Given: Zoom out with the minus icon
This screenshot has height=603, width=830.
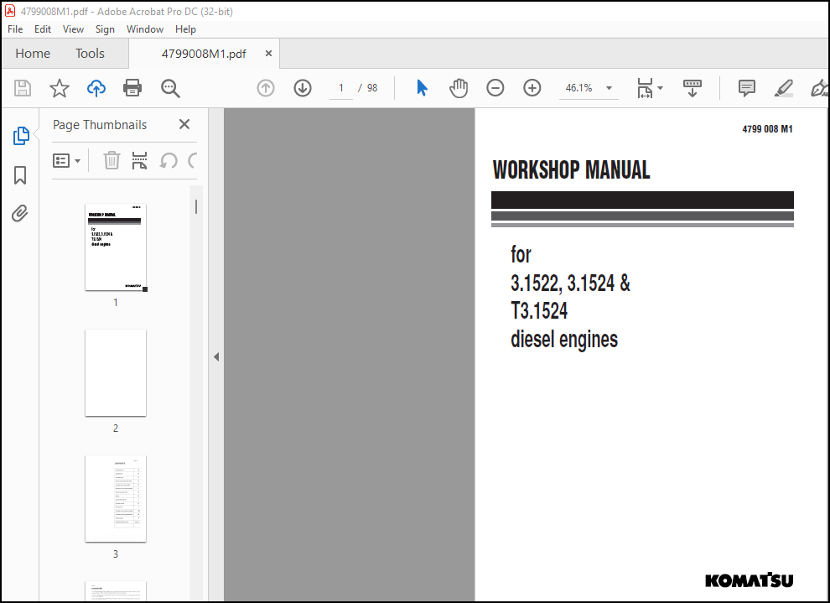Looking at the screenshot, I should [x=495, y=88].
